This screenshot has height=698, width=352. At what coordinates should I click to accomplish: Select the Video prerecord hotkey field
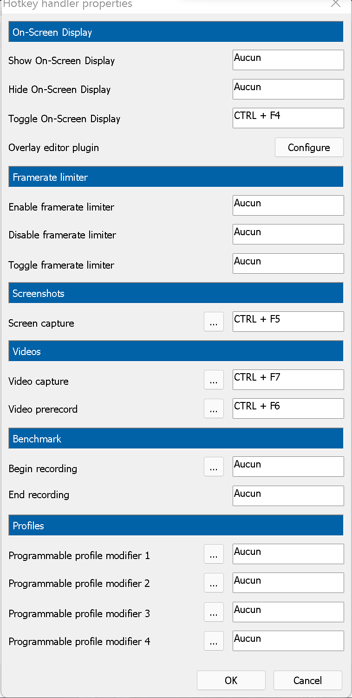point(288,408)
